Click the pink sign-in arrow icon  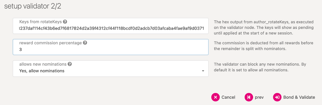pyautogui.click(x=277, y=97)
